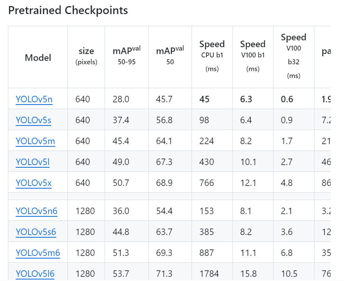Follow the YOLOv5x checkpoint link
Screen dimensions: 344x281
[34, 183]
